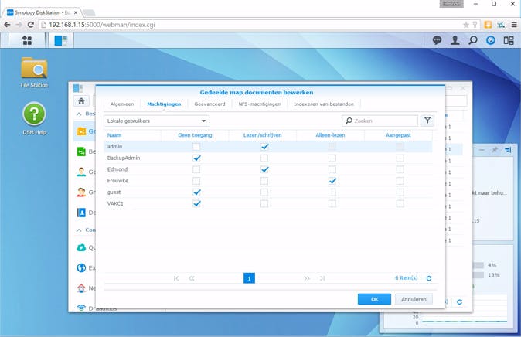Confirm with the OK button
521x337 pixels.
[x=374, y=299]
